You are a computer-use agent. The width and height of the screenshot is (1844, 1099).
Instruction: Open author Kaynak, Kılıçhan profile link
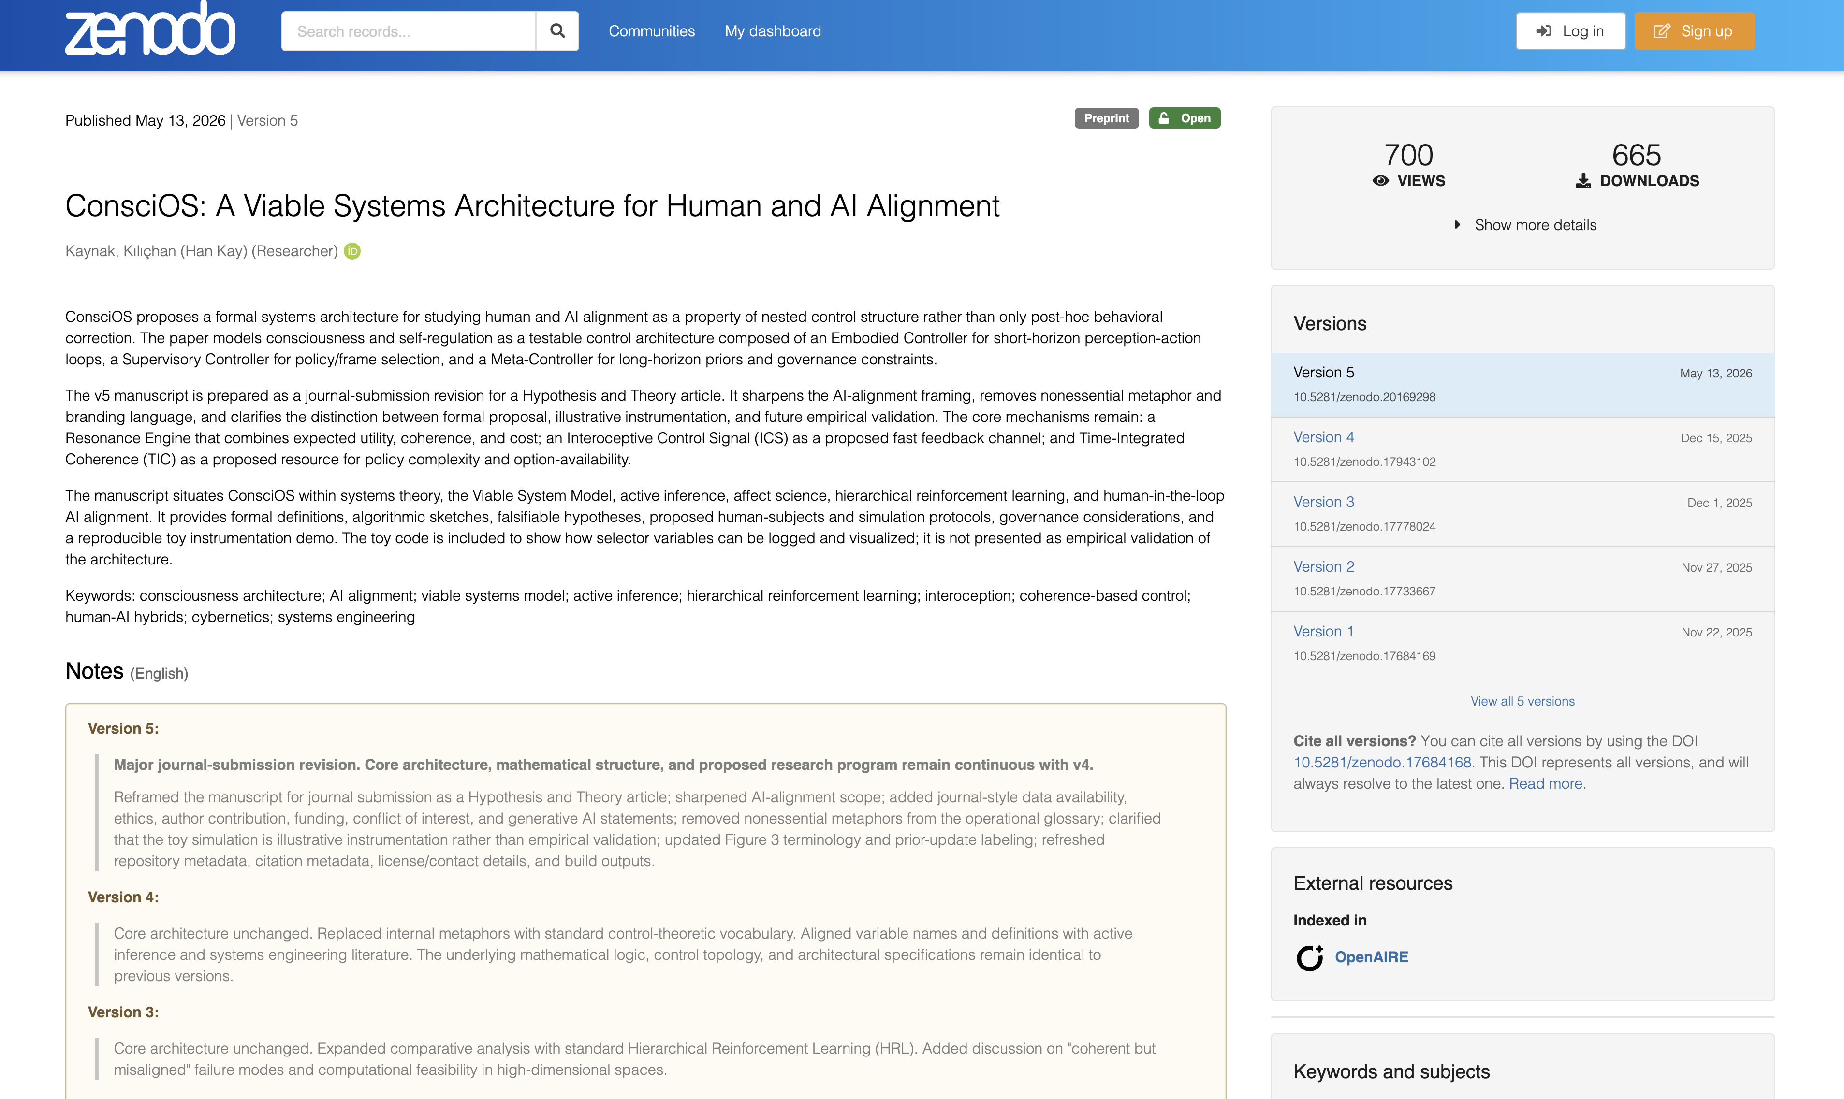(201, 251)
